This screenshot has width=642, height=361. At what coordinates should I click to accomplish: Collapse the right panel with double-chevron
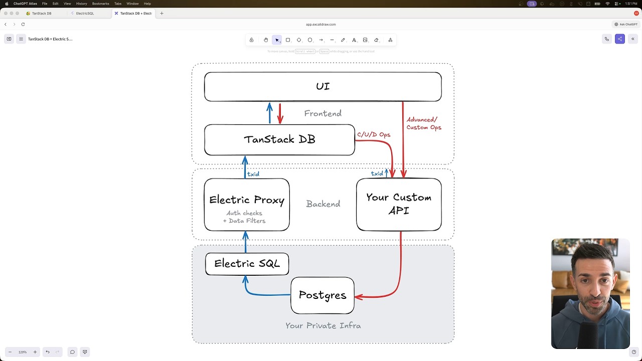pos(633,39)
